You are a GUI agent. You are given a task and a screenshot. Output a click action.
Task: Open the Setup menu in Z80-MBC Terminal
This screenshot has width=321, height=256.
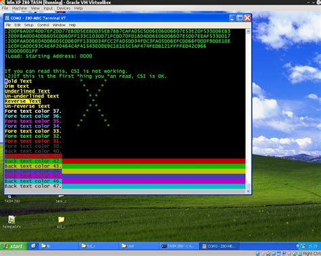click(x=28, y=25)
